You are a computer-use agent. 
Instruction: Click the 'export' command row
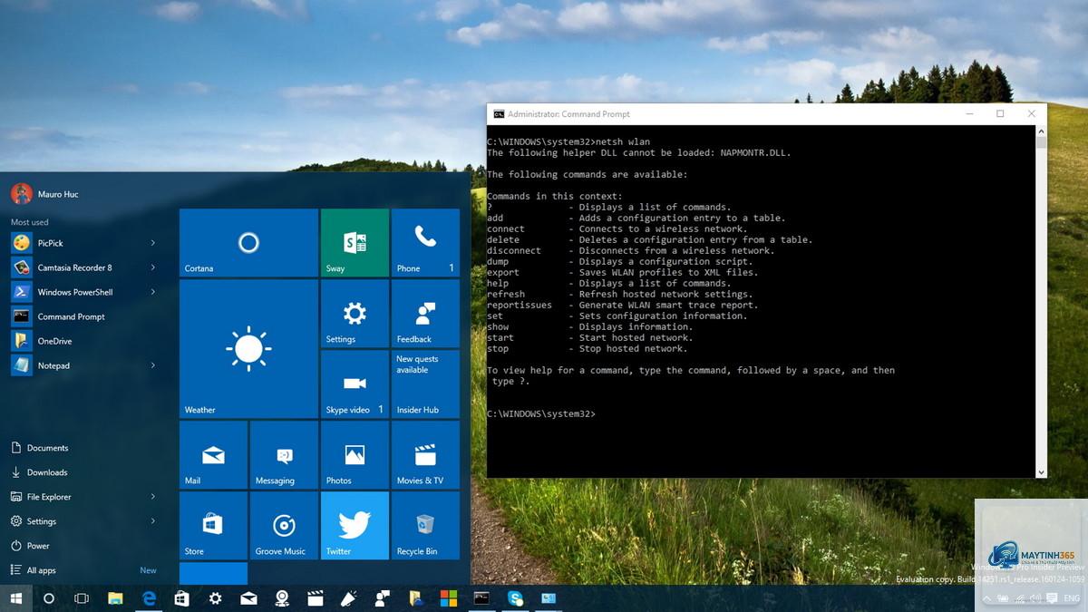623,273
